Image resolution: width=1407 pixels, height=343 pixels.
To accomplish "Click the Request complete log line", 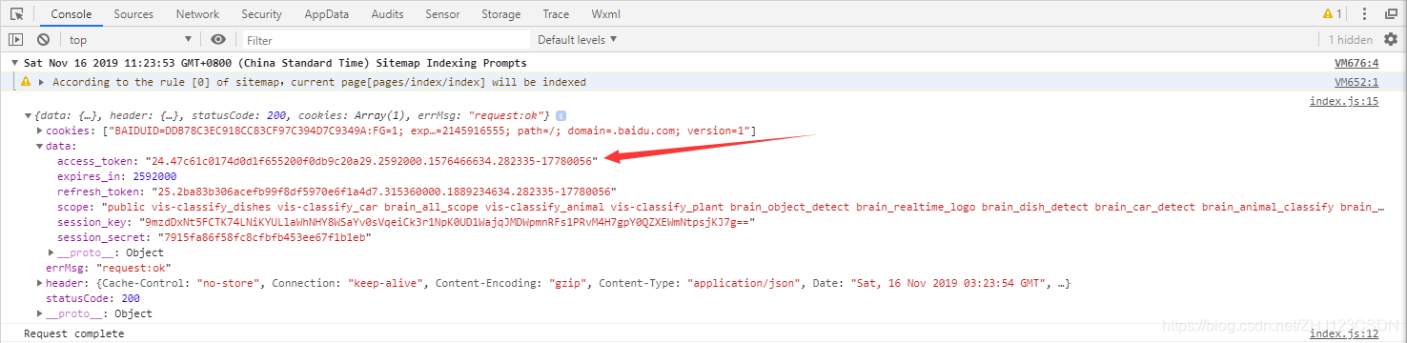I will coord(73,333).
